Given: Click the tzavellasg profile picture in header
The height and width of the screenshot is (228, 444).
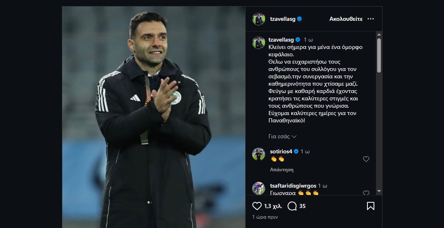Looking at the screenshot, I should point(258,19).
